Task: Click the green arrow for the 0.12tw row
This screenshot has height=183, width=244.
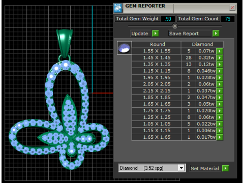Action: click(220, 64)
